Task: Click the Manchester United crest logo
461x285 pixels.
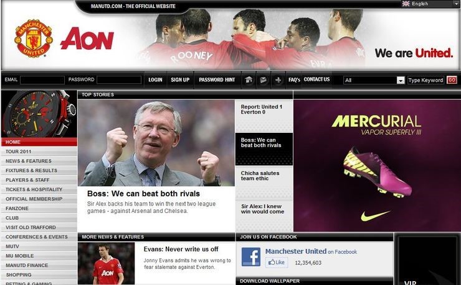Action: (x=34, y=38)
